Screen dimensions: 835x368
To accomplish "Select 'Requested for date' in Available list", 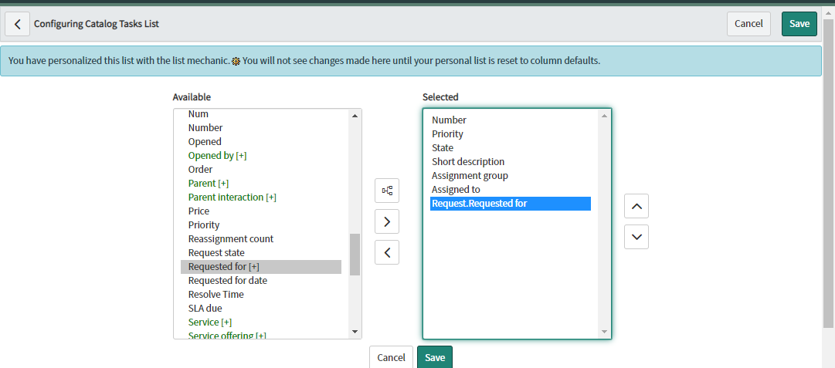I will (261, 280).
